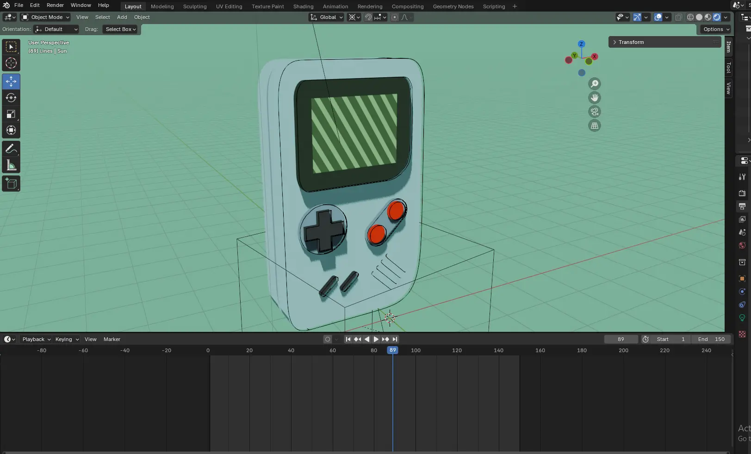Open the Orientation Default dropdown

[56, 29]
